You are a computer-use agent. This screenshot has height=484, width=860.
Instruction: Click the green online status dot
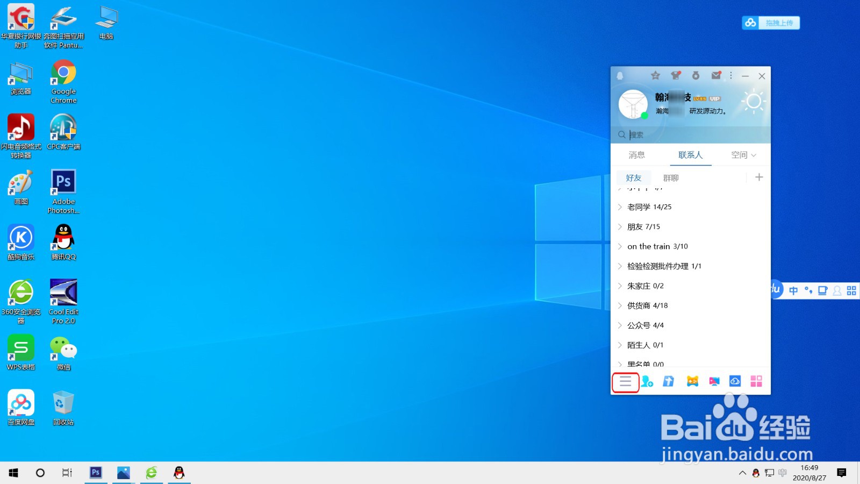(644, 116)
